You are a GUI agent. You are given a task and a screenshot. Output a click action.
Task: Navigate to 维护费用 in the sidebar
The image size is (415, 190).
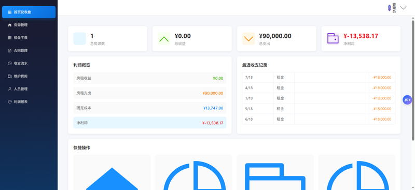tap(29, 76)
